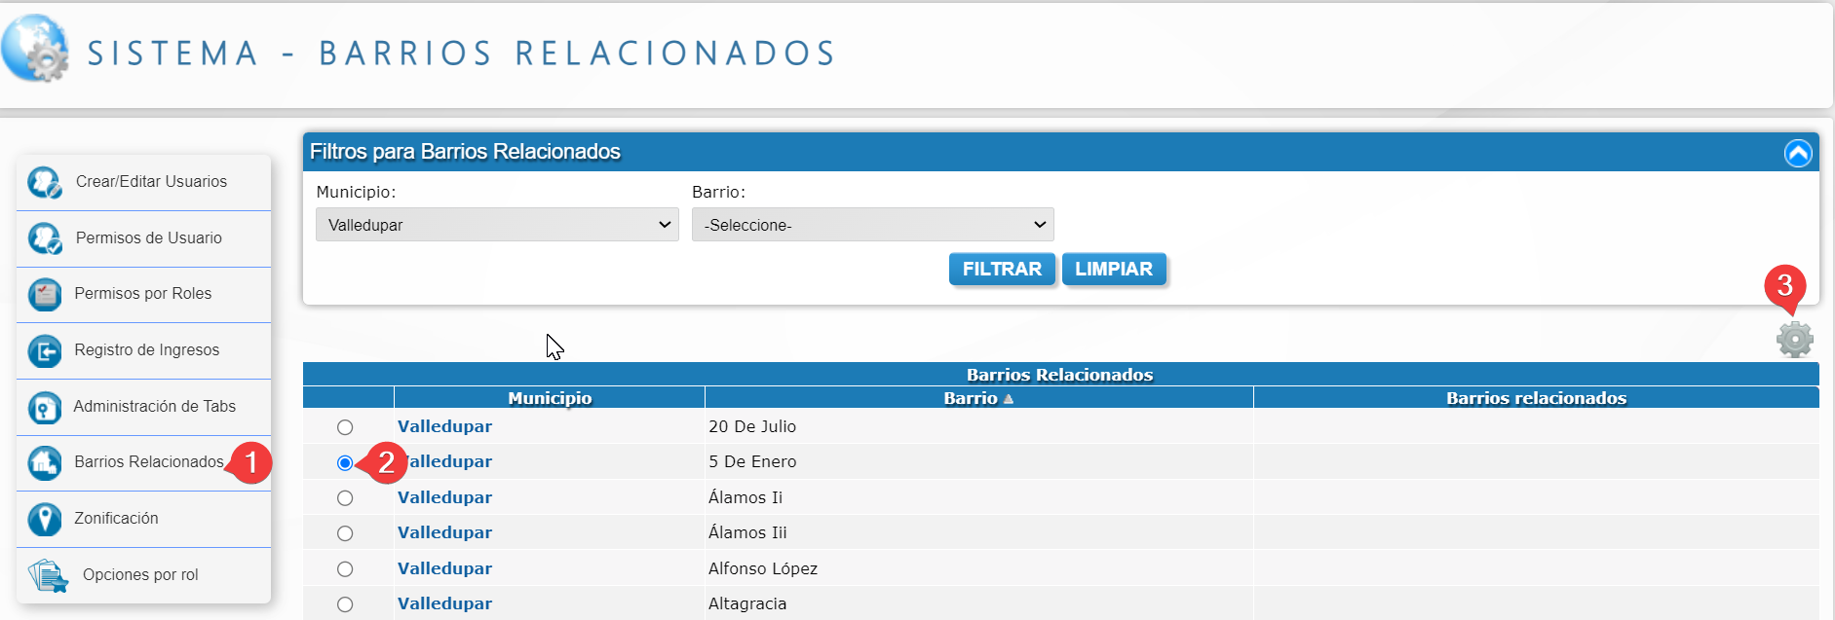1835x620 pixels.
Task: Click the Permisos de Usuario icon
Action: click(45, 238)
